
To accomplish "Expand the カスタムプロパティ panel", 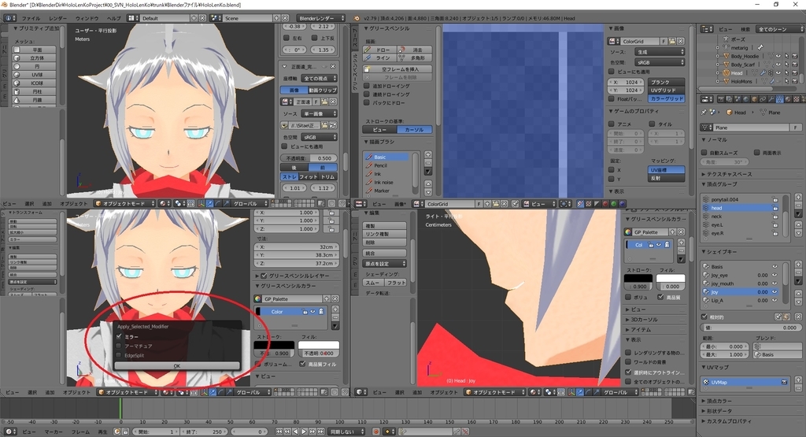I will (725, 421).
